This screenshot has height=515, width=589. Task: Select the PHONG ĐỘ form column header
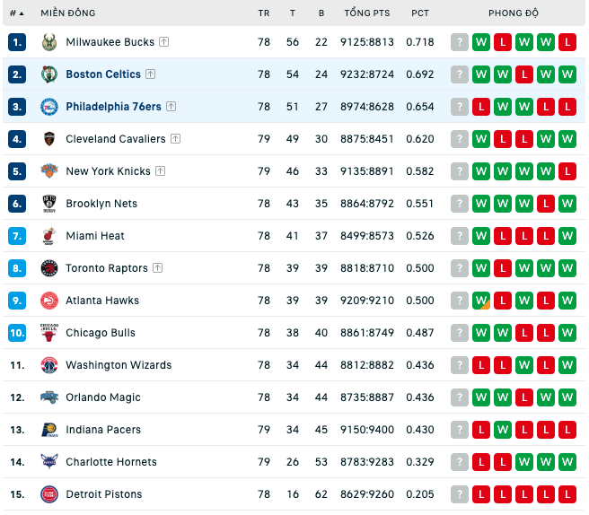pyautogui.click(x=514, y=13)
